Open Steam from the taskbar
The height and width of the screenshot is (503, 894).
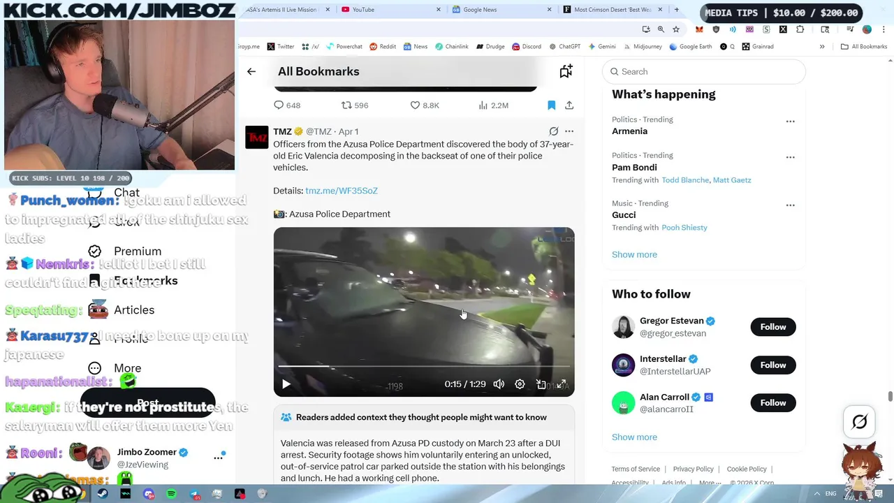pyautogui.click(x=103, y=494)
